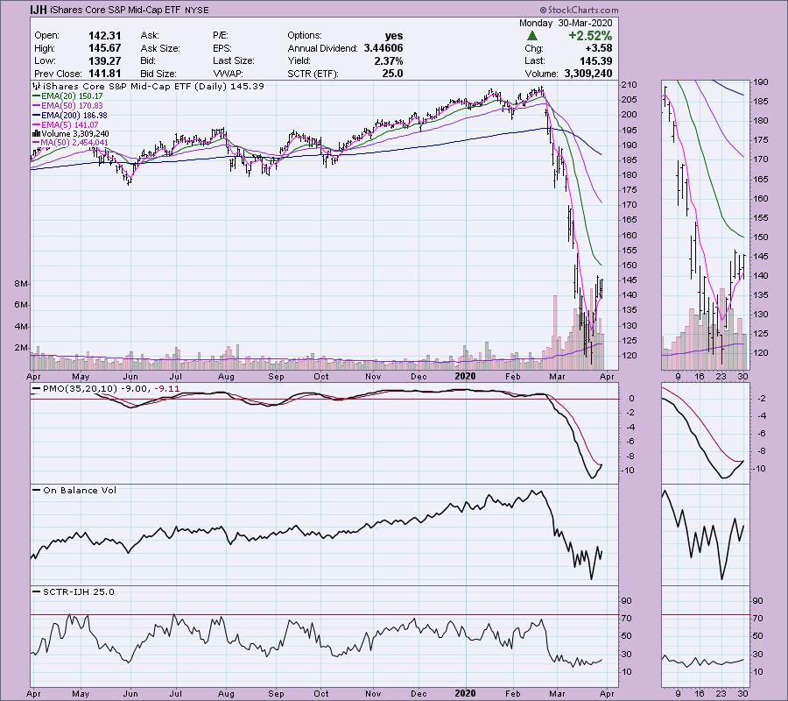Click the StockCharts.com copyright text
788x701 pixels.
(x=579, y=10)
